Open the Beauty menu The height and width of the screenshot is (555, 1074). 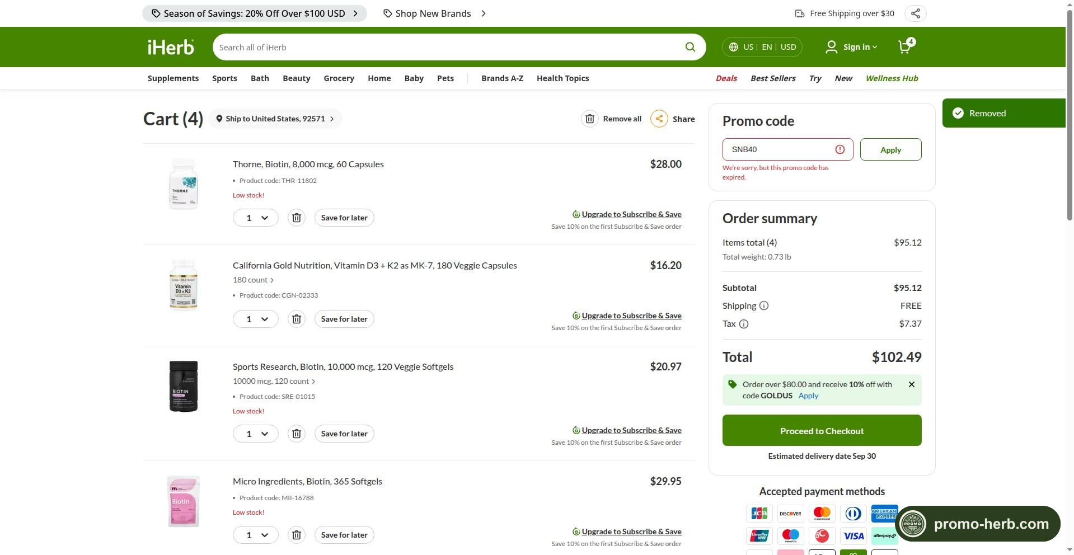tap(296, 78)
